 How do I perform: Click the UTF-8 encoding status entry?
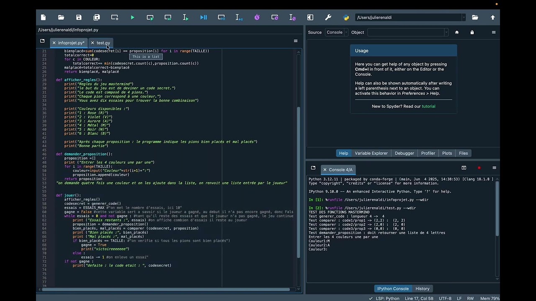(x=445, y=298)
